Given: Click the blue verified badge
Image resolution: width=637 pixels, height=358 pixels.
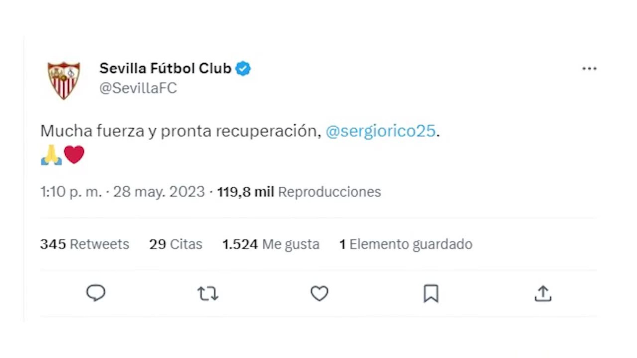Looking at the screenshot, I should [243, 69].
